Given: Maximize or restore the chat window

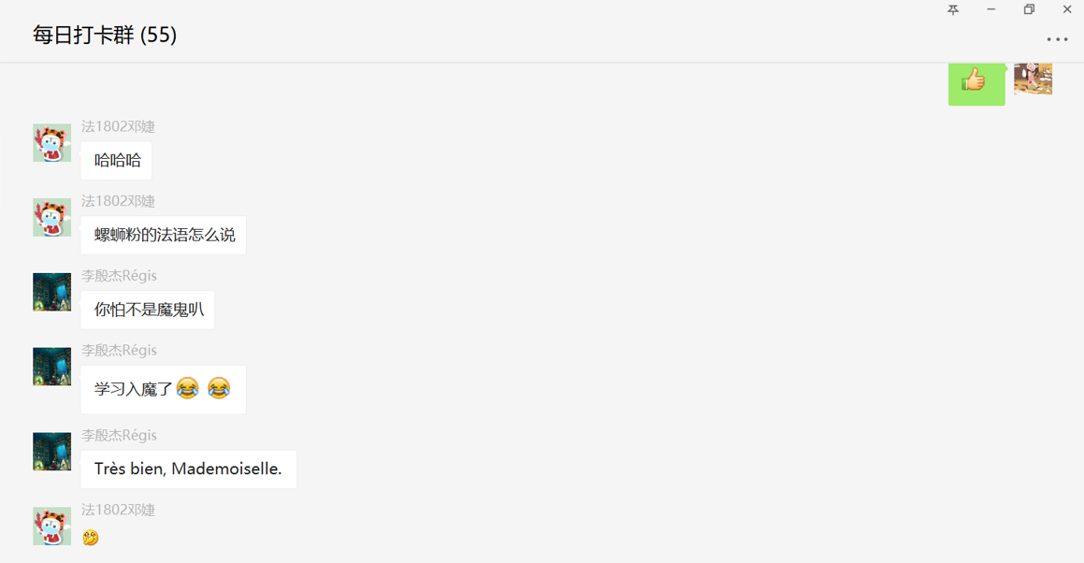Looking at the screenshot, I should coord(1029,9).
